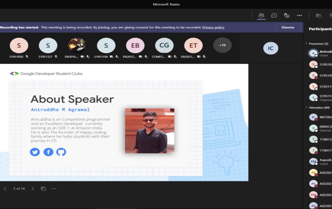This screenshot has height=209, width=332.
Task: Dismiss the recording notification banner
Action: point(288,27)
